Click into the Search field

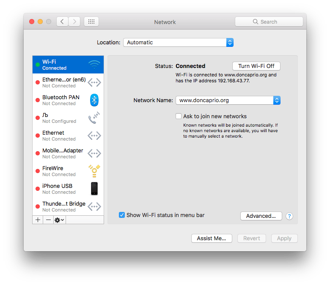coord(269,22)
